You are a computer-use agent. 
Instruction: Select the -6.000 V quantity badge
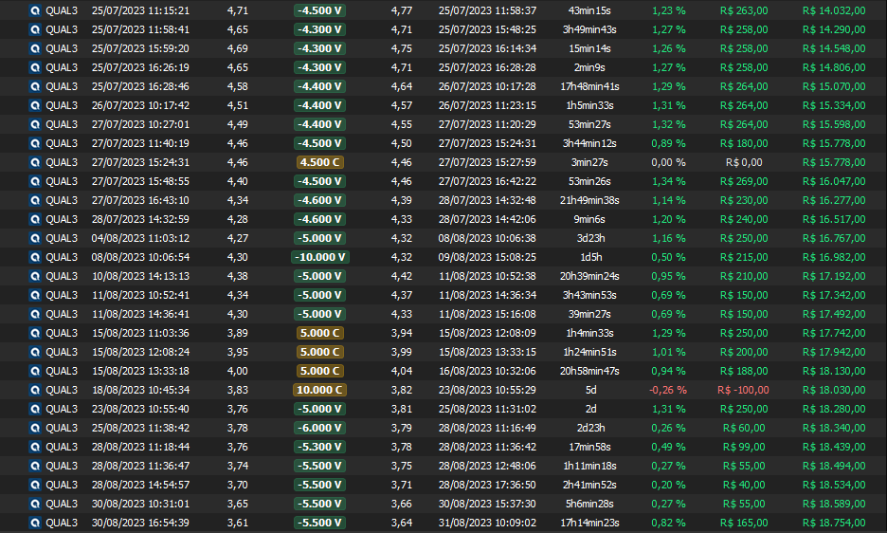(320, 428)
